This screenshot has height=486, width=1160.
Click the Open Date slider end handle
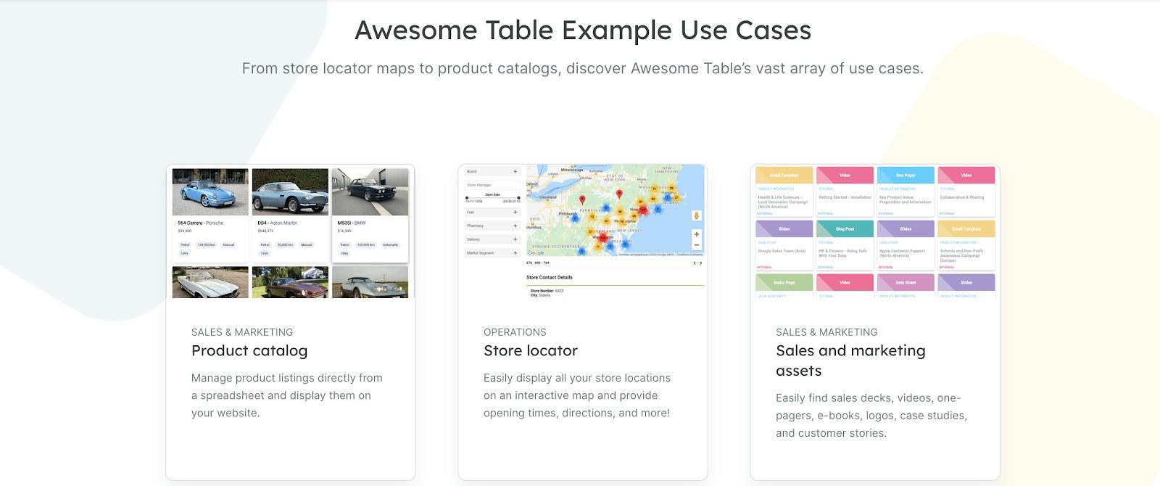pos(518,198)
